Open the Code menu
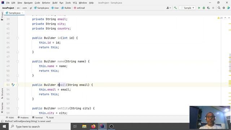The width and height of the screenshot is (231, 130). click(37, 3)
